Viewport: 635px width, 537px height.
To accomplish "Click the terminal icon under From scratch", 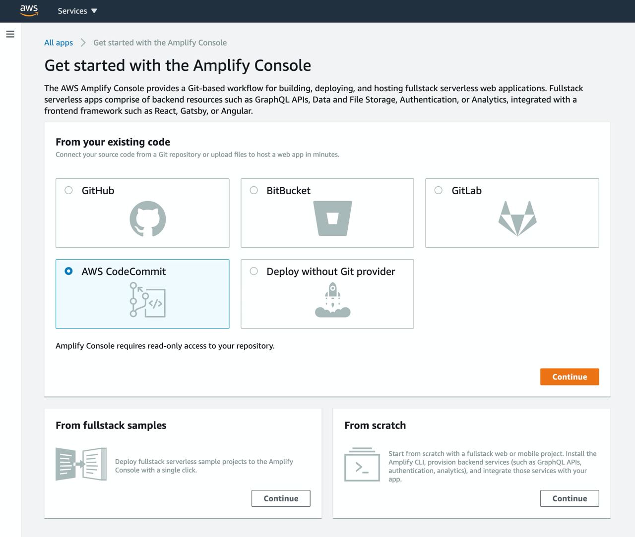I will (362, 465).
